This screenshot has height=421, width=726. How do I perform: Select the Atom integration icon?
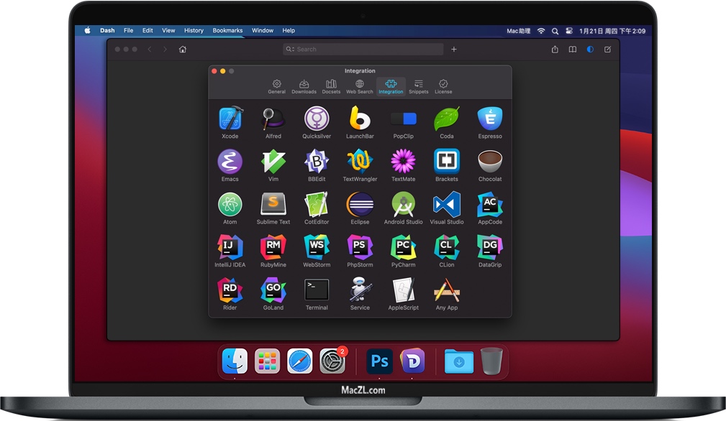pos(230,204)
